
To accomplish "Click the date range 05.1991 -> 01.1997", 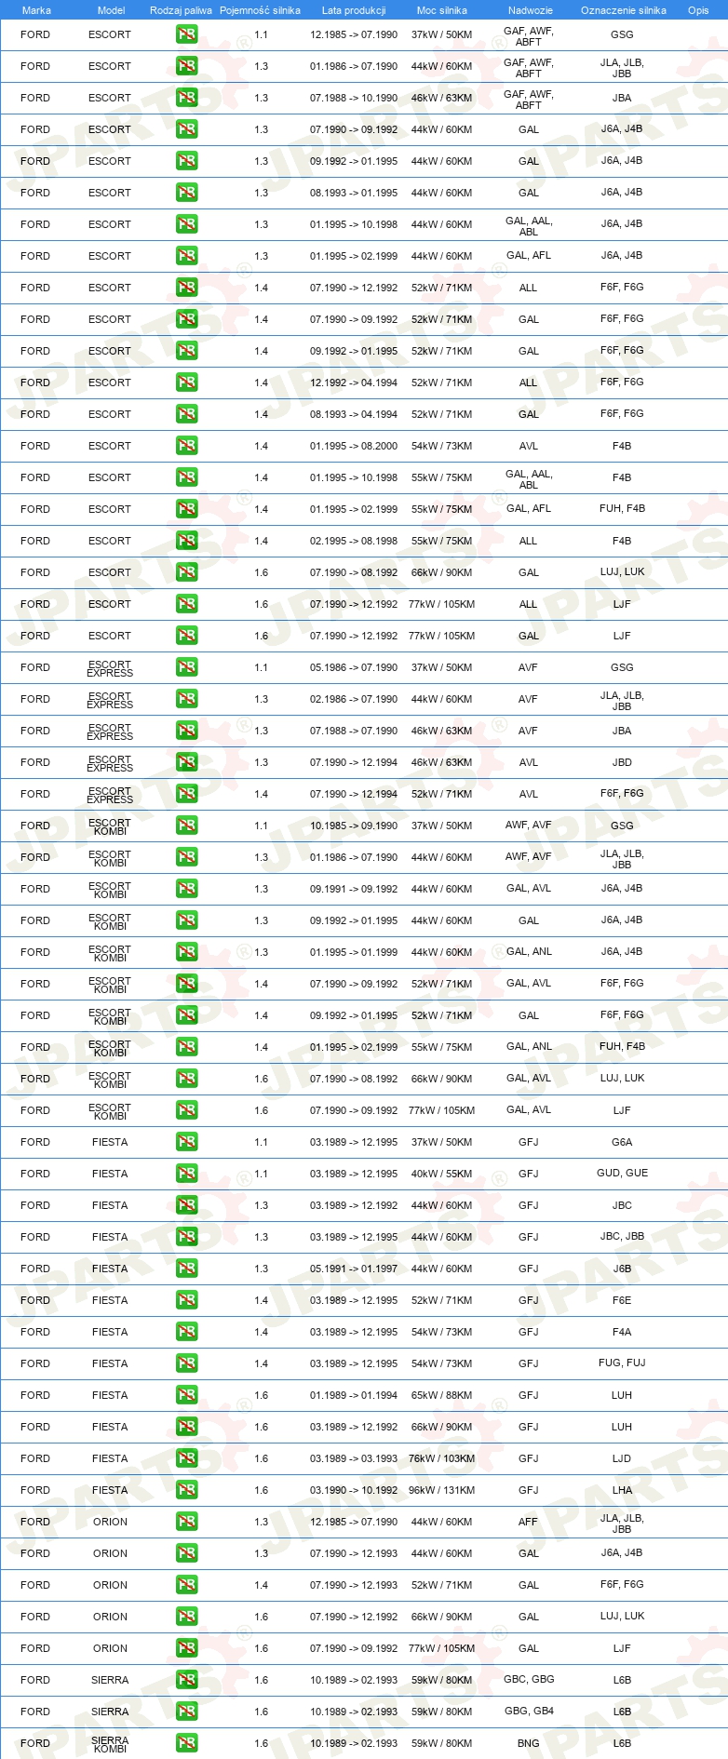I will 354,1269.
